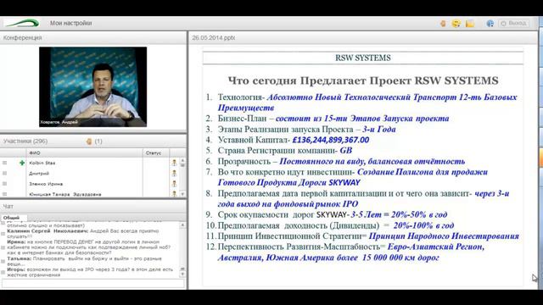Select participant Зленко Ирина
This screenshot has height=305, width=543.
46,184
